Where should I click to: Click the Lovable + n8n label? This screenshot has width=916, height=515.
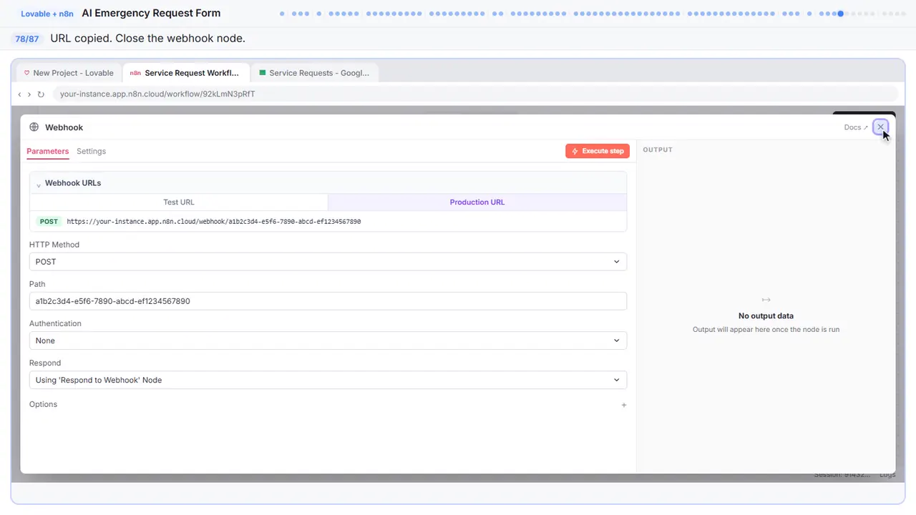47,14
